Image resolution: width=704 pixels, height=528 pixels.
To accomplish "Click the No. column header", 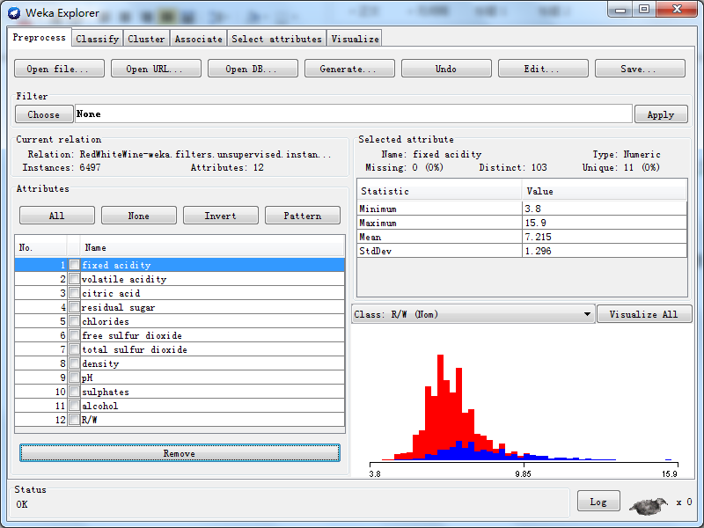I will click(x=40, y=247).
